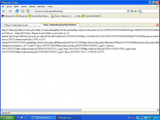Reload the page with the refresh icon

[17, 11]
